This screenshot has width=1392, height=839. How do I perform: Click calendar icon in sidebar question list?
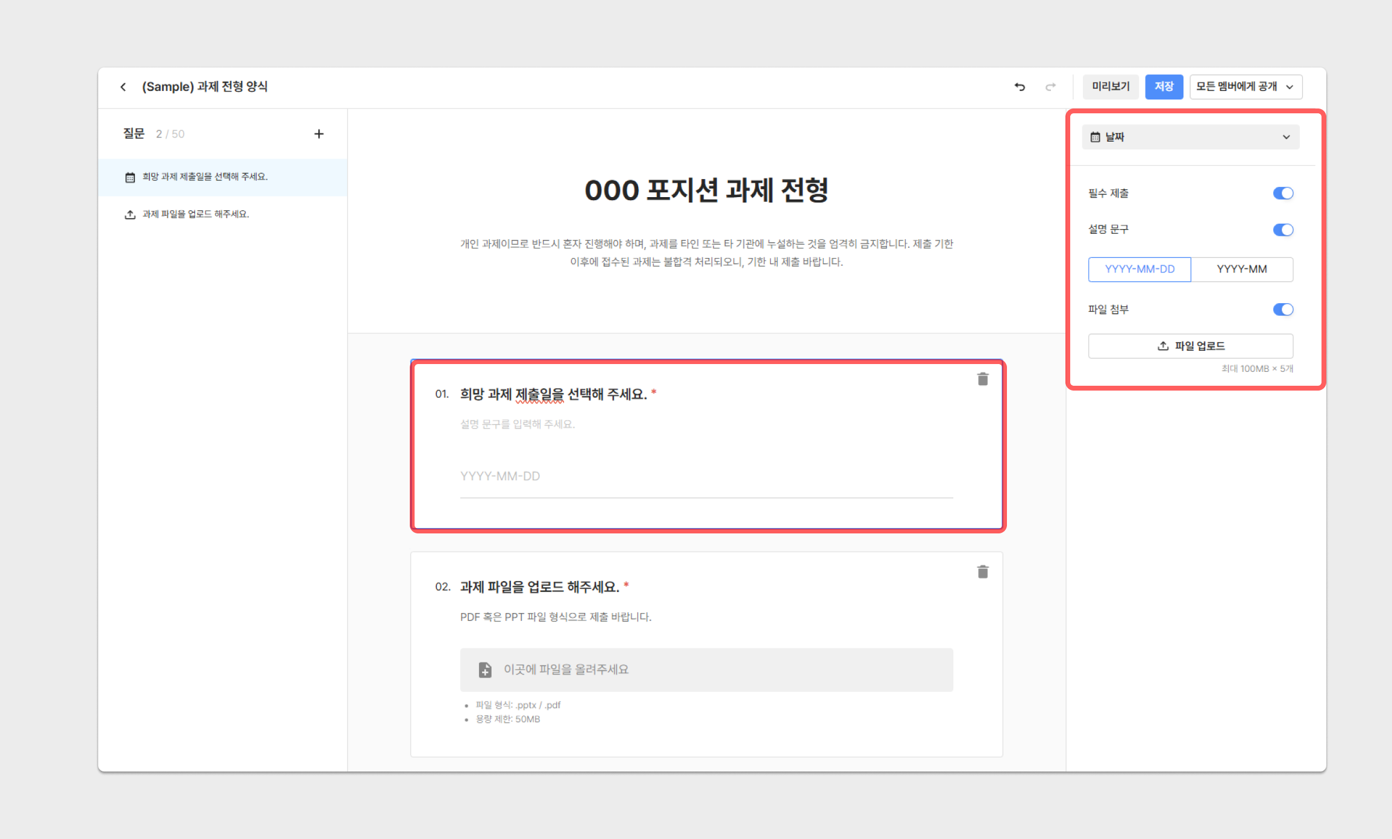click(130, 177)
